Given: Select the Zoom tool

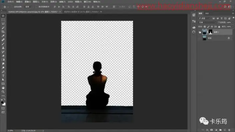Looking at the screenshot, I should [3, 92].
